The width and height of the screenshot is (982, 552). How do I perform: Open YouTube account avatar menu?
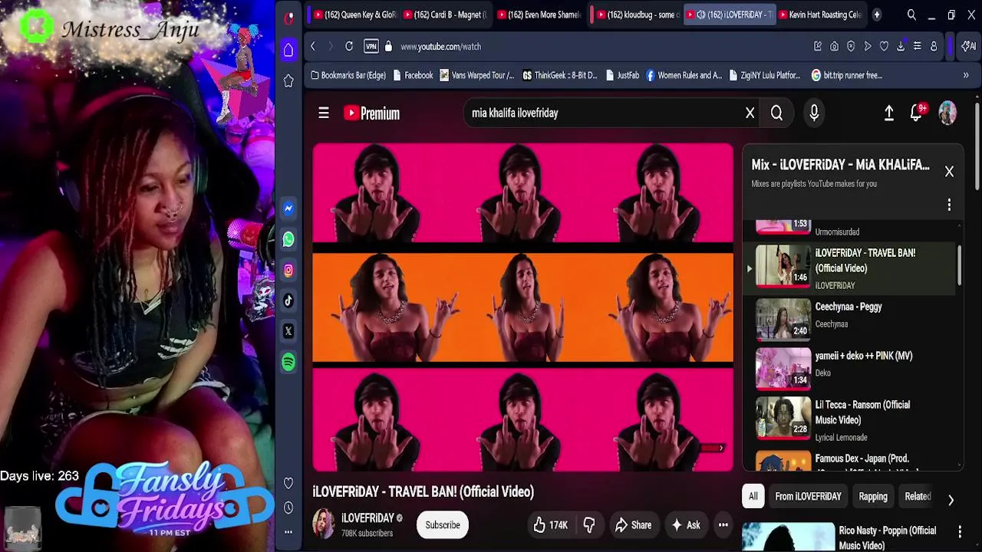pyautogui.click(x=948, y=113)
